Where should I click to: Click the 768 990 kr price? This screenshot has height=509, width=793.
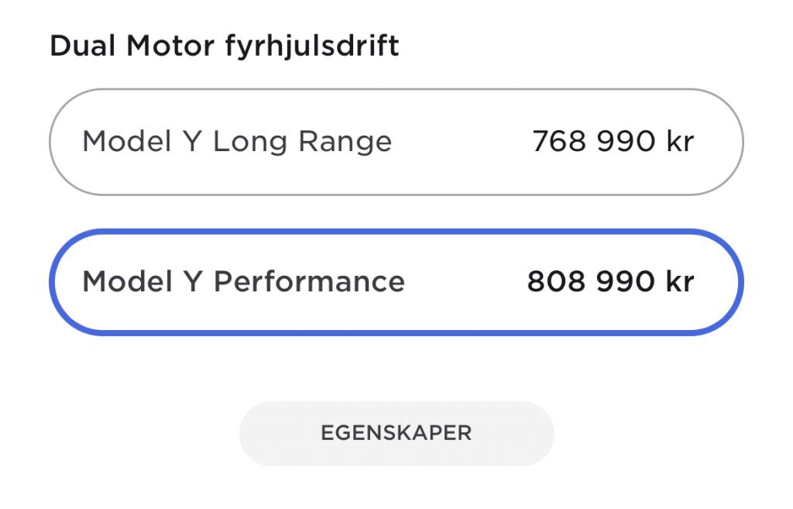pos(613,142)
